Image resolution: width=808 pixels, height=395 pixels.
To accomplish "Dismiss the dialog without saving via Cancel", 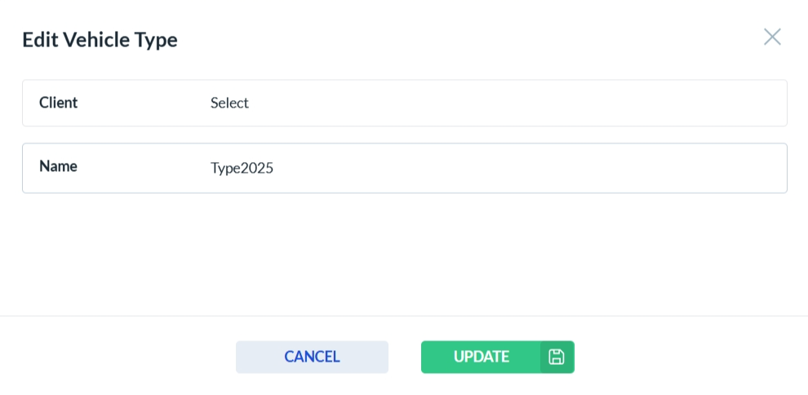I will (x=312, y=357).
